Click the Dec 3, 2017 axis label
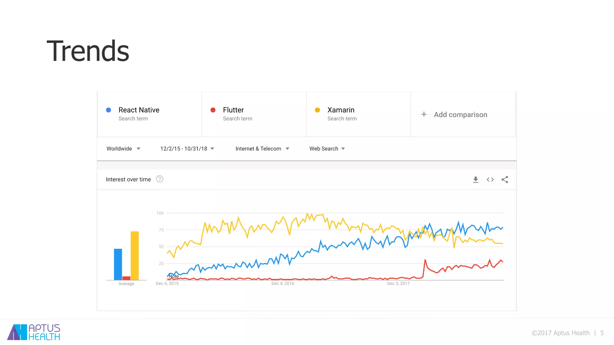The height and width of the screenshot is (345, 614). tap(398, 283)
